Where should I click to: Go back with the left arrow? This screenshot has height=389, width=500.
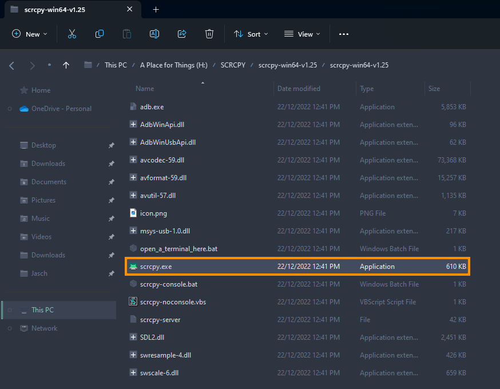(x=12, y=66)
